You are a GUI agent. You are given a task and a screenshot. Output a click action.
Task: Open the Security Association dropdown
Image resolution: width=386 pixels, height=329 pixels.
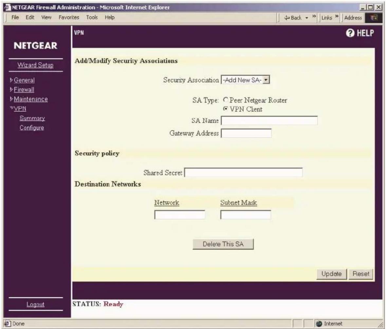click(246, 80)
